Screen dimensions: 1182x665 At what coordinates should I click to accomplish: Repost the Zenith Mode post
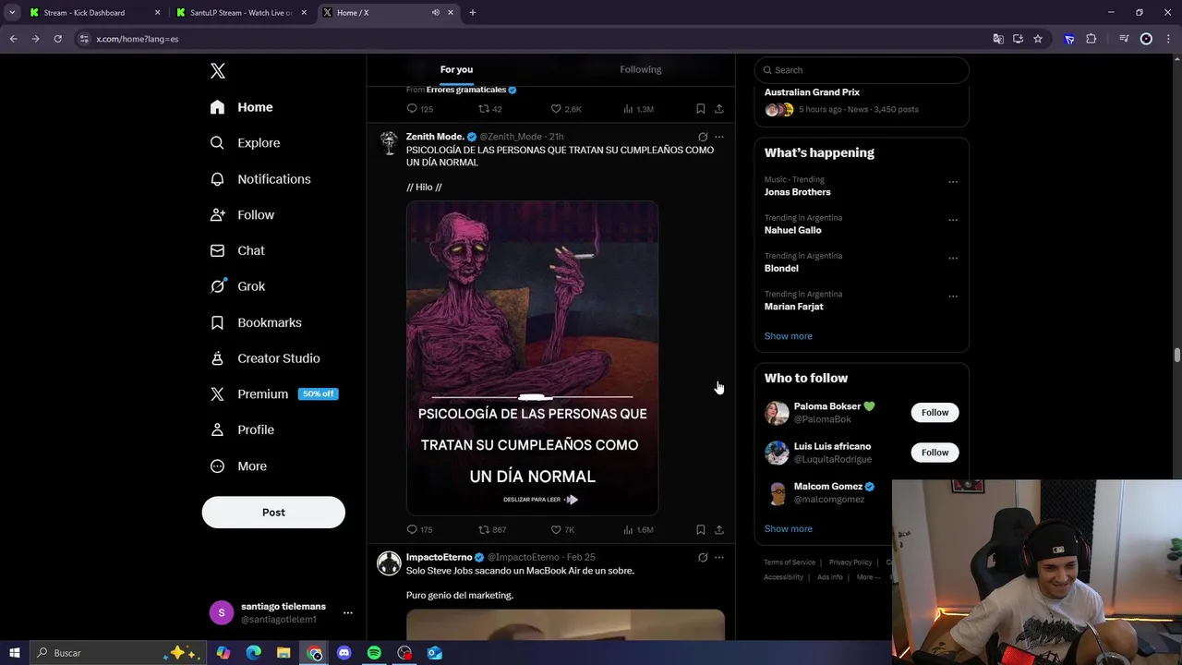(491, 530)
